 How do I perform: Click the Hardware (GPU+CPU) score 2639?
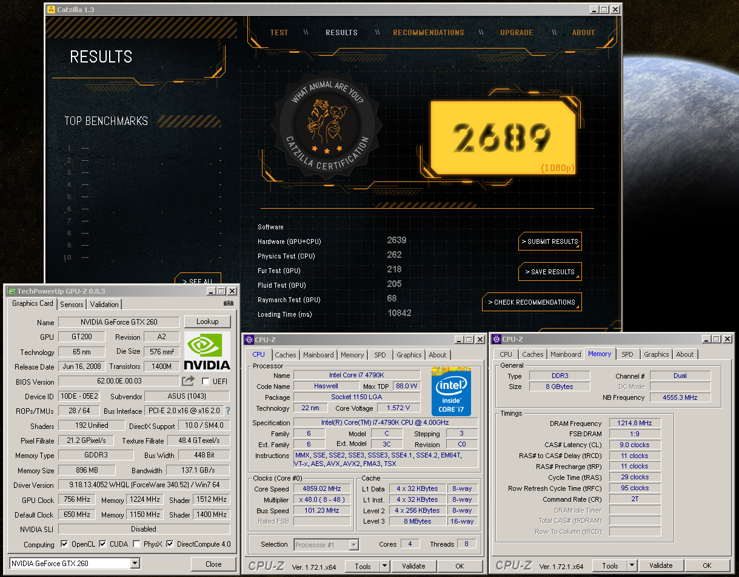(x=397, y=240)
